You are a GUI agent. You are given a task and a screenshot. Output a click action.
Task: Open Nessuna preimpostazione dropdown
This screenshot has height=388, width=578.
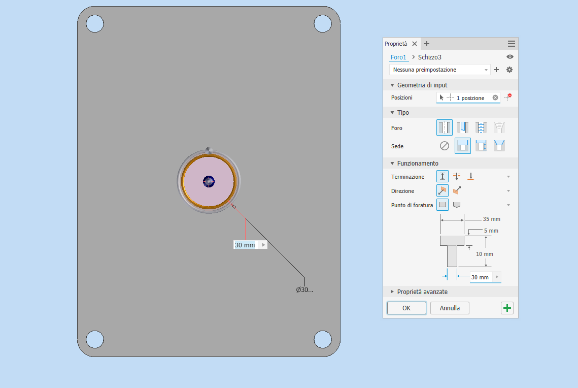click(x=440, y=70)
